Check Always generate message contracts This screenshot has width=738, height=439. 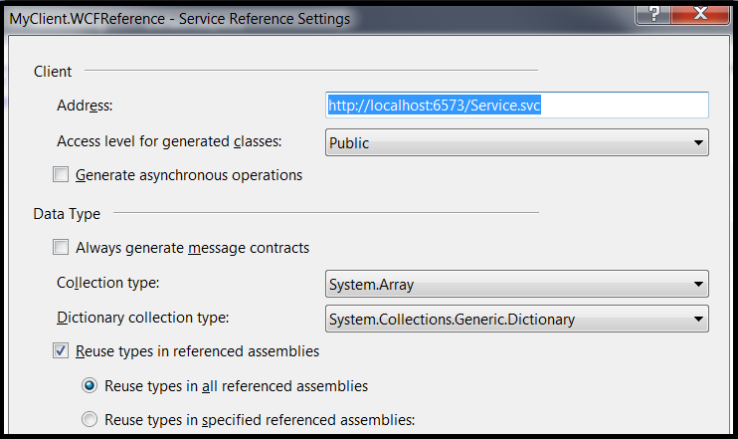[x=61, y=247]
